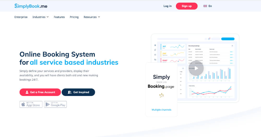
Task: Open the En language selector
Action: point(210,6)
